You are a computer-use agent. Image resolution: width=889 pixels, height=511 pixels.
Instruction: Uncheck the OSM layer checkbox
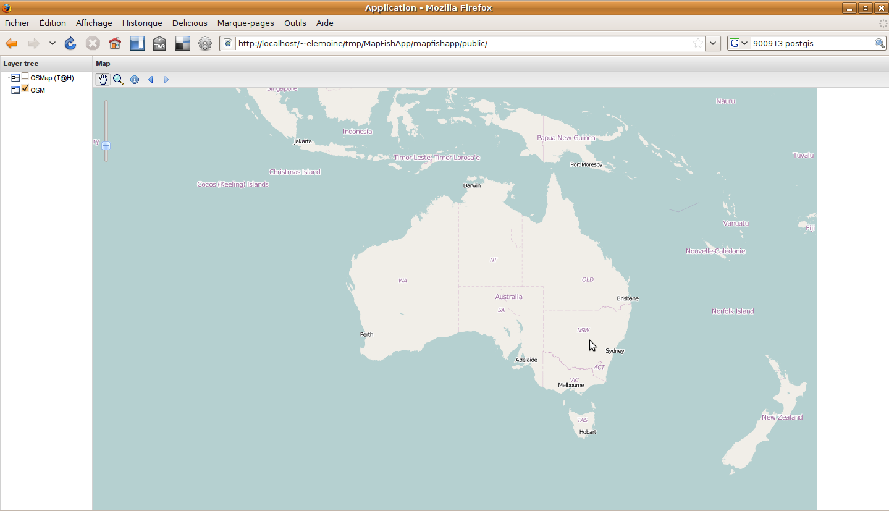pyautogui.click(x=25, y=89)
